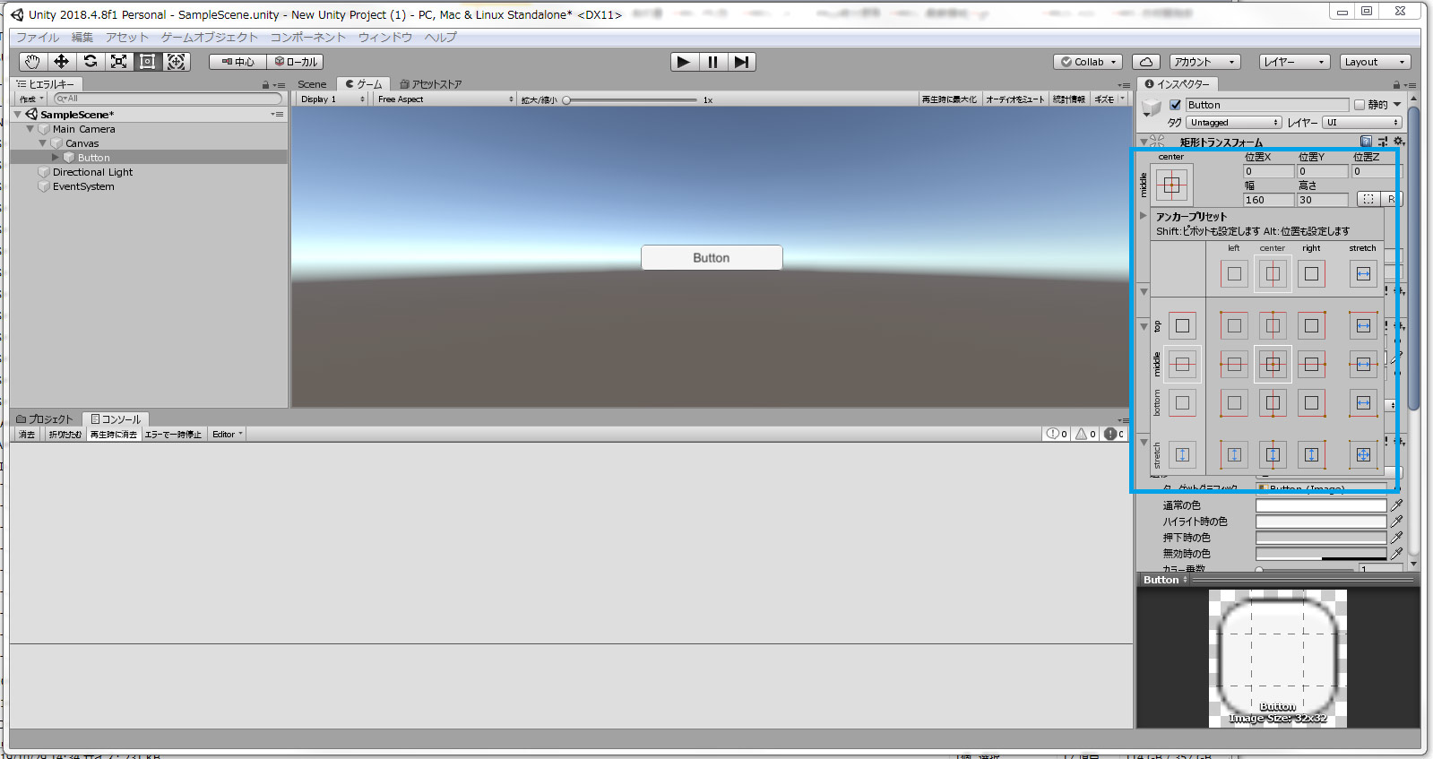The height and width of the screenshot is (759, 1433).
Task: Click the 拡大/縮小 scale slider handle
Action: click(566, 100)
